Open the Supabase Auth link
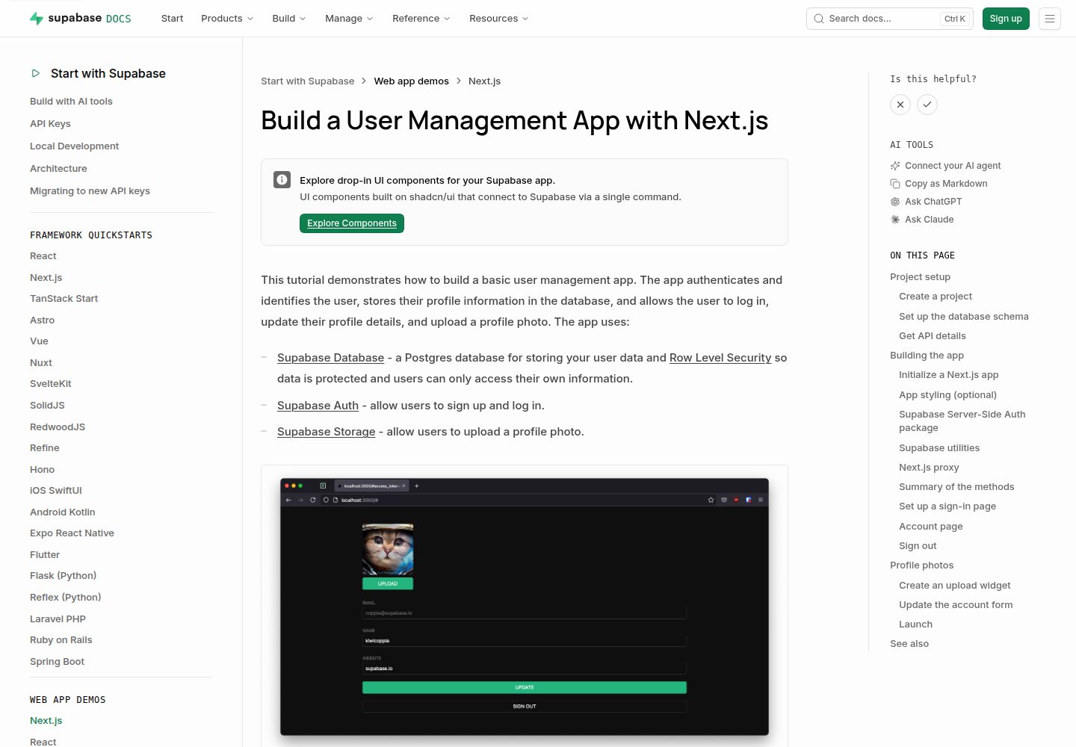 pos(318,406)
